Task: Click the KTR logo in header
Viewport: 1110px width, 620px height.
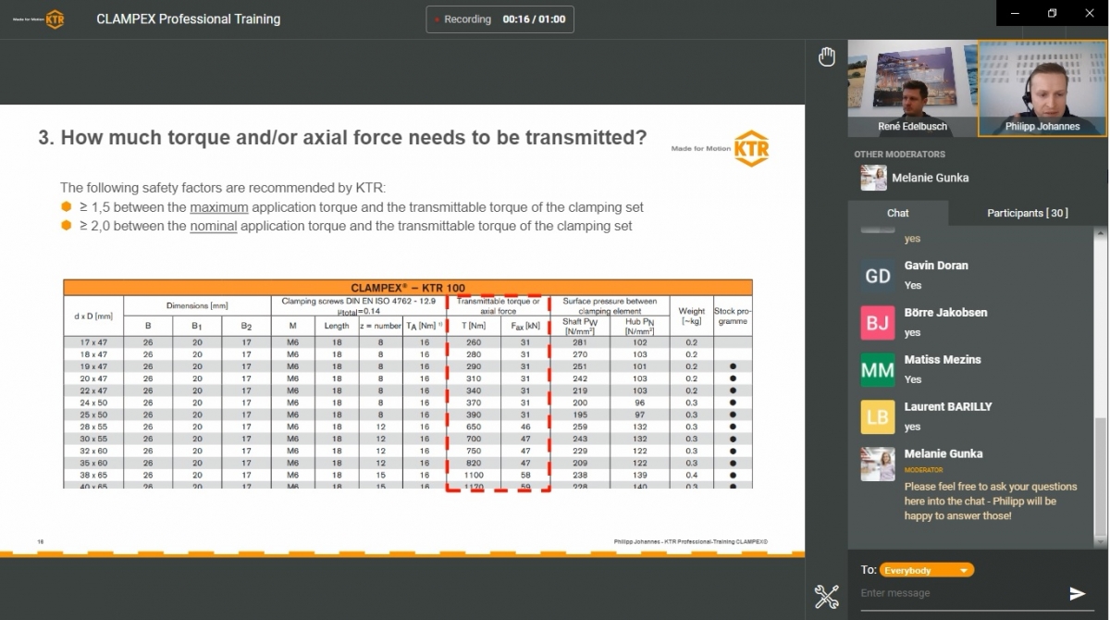Action: click(55, 19)
